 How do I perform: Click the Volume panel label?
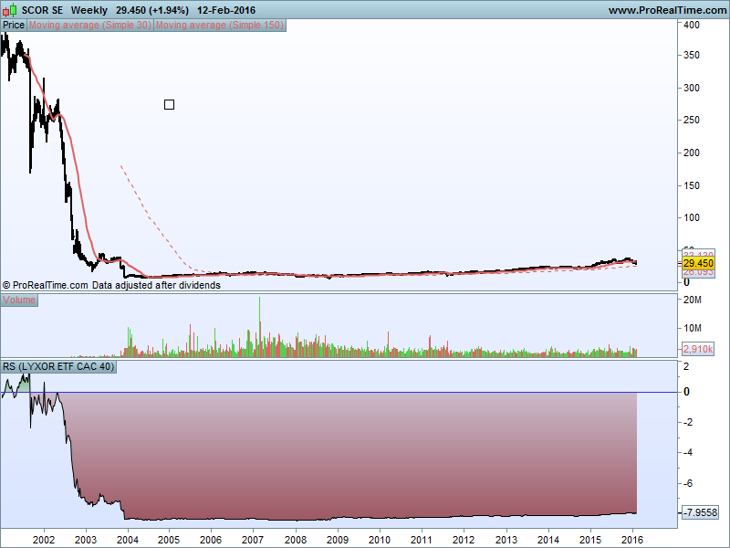[19, 300]
